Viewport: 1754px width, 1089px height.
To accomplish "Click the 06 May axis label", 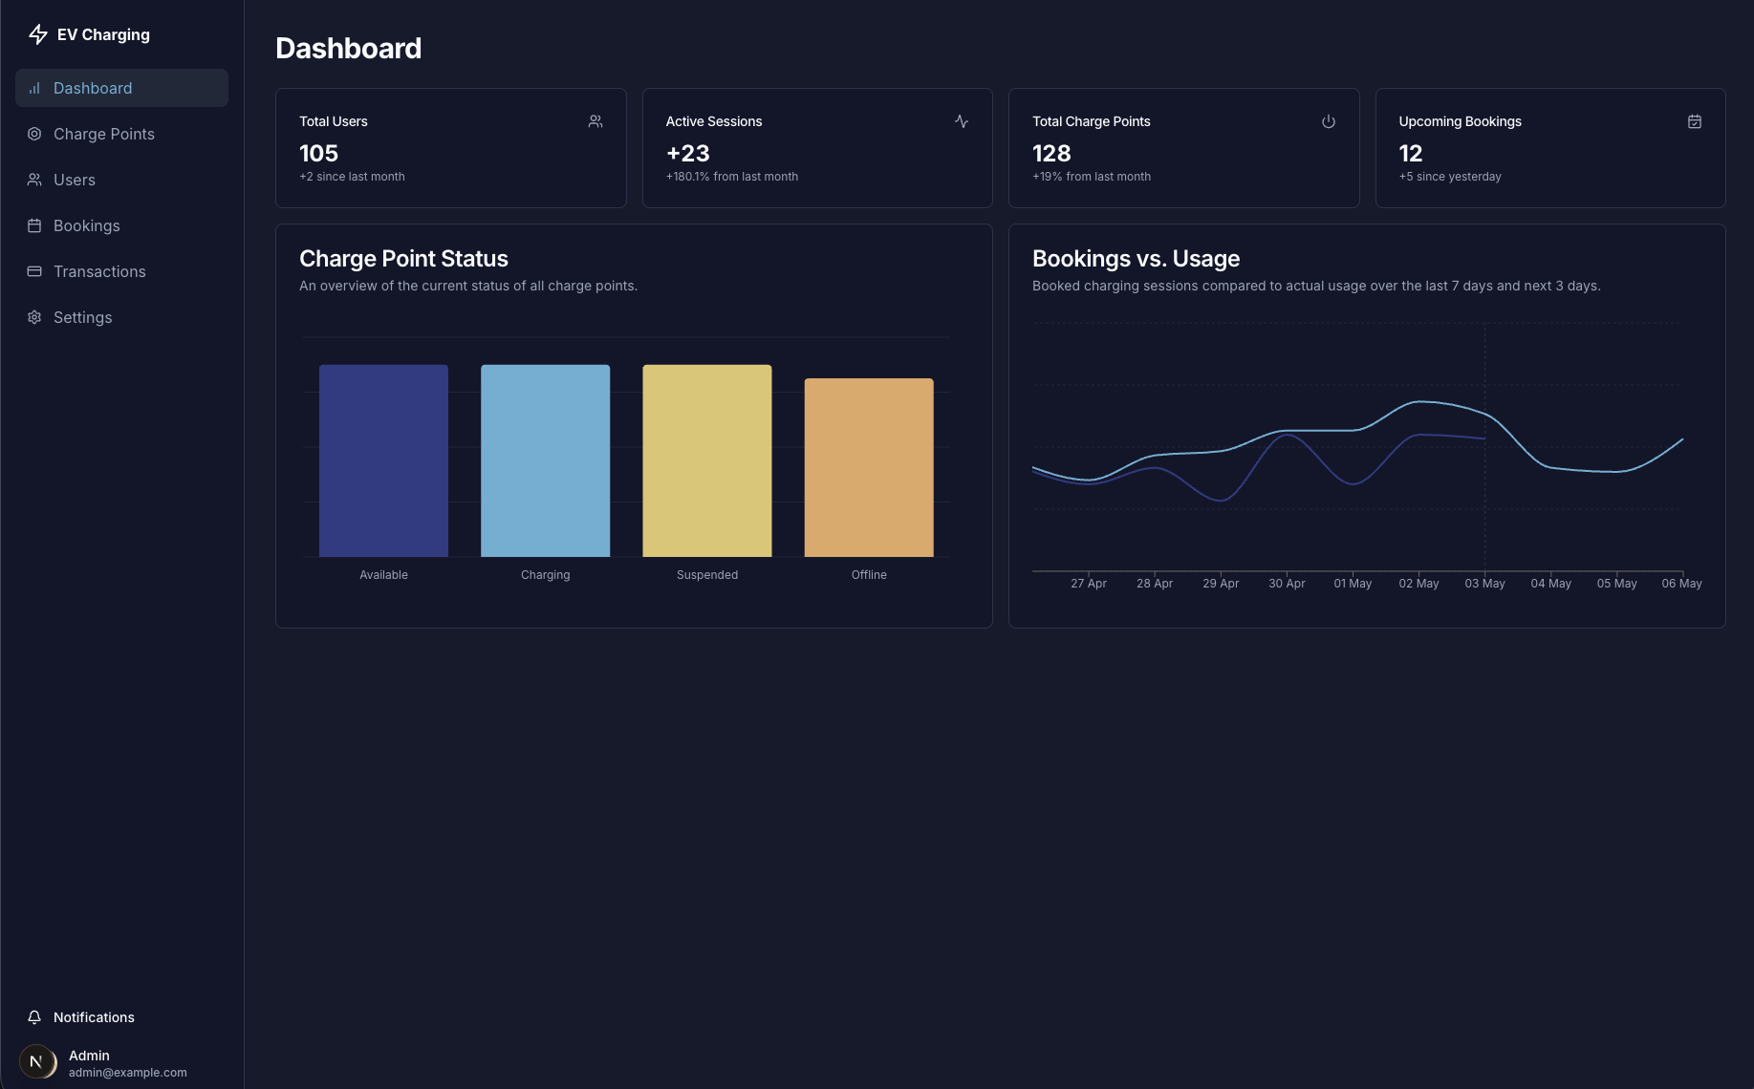I will (1681, 584).
